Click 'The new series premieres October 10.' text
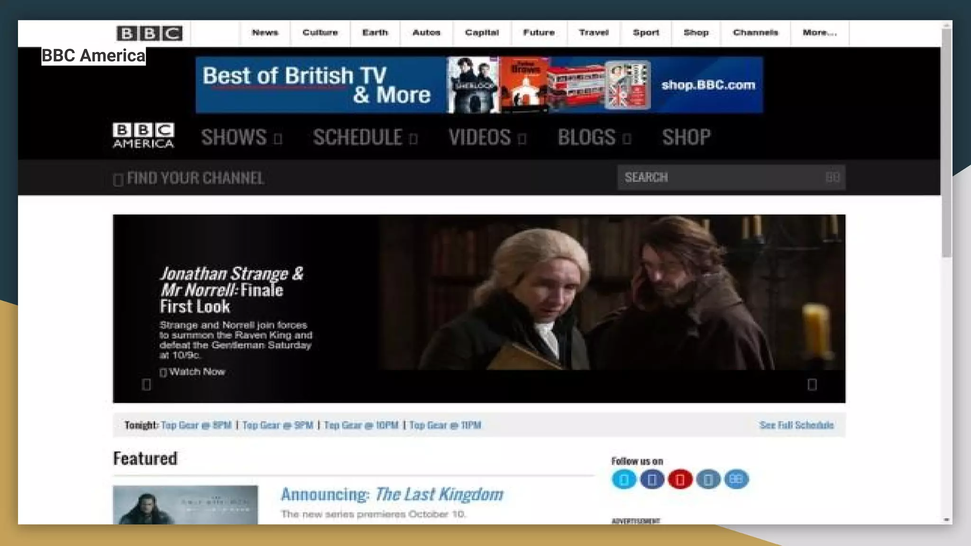Viewport: 971px width, 546px height. pos(374,514)
